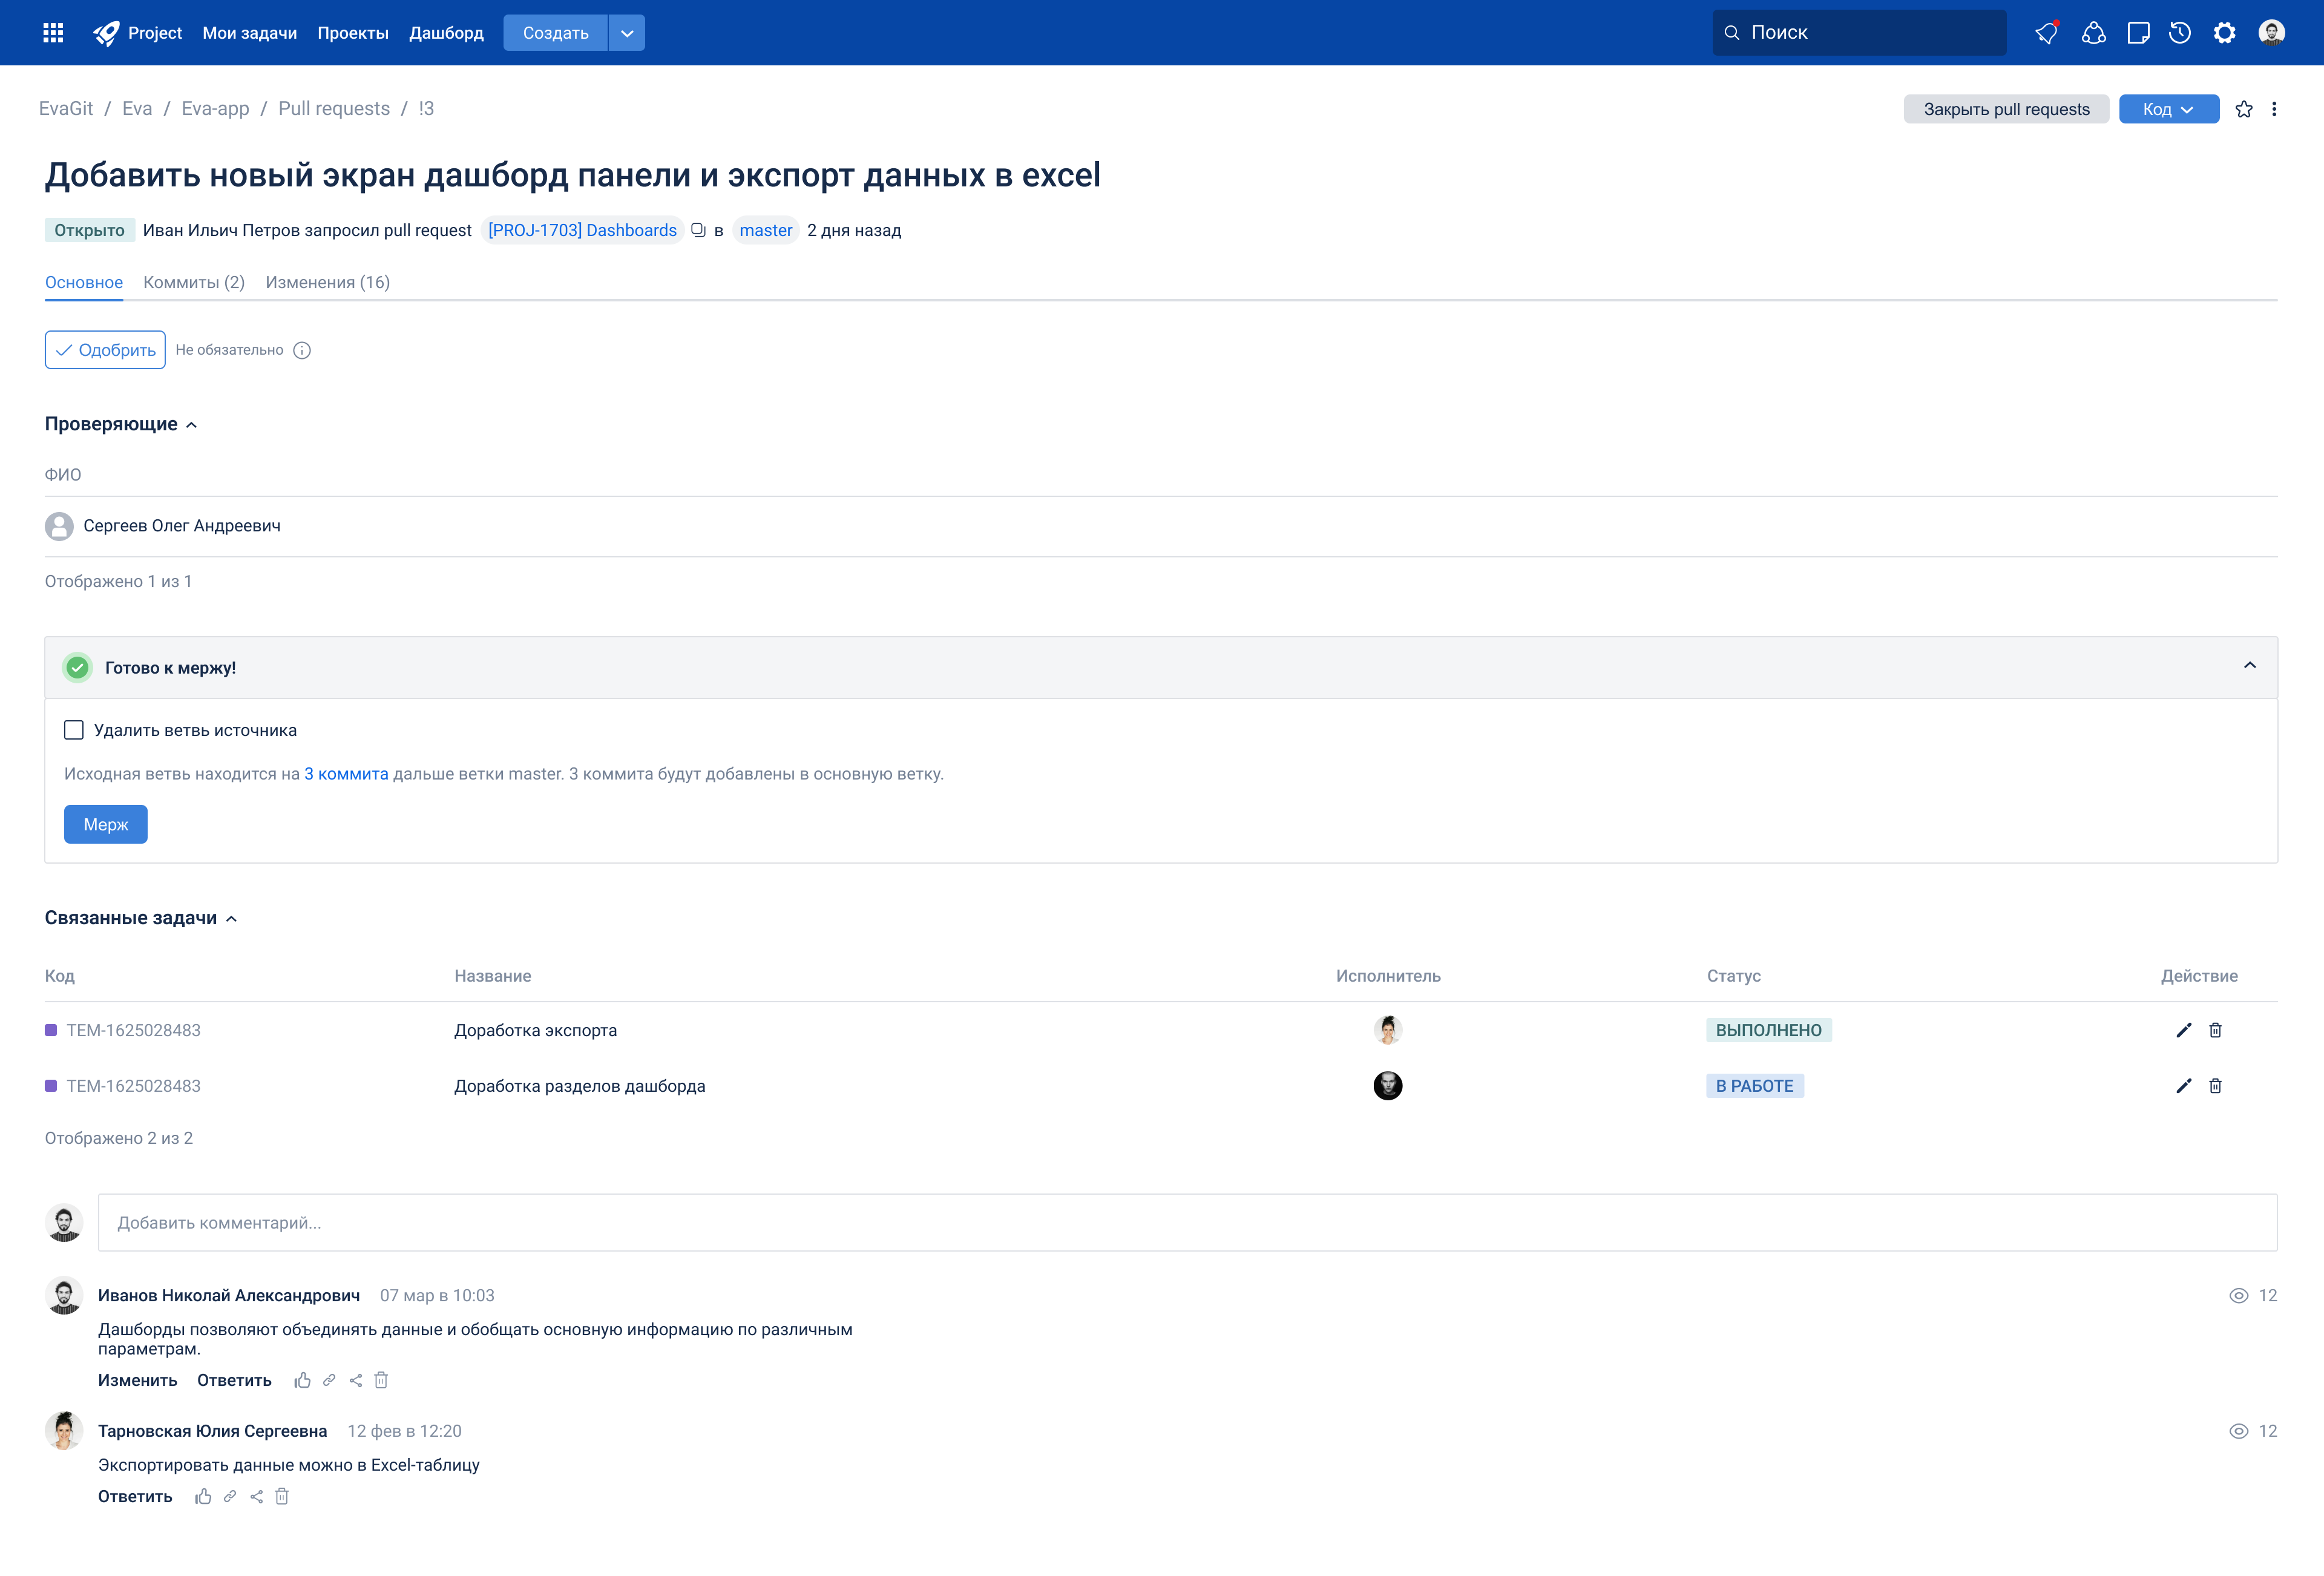The width and height of the screenshot is (2324, 1576).
Task: Click Изменить under Иванов's comment
Action: coord(138,1380)
